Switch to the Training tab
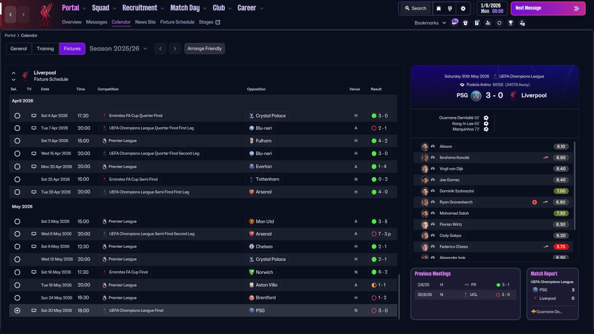This screenshot has width=594, height=334. tap(45, 49)
